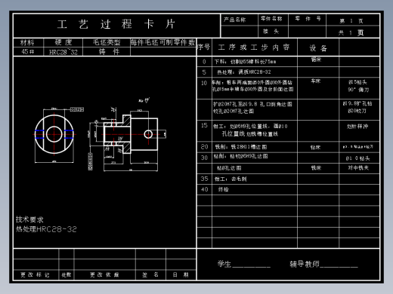Click the 技术要求 heading
This screenshot has width=393, height=294.
click(x=29, y=219)
